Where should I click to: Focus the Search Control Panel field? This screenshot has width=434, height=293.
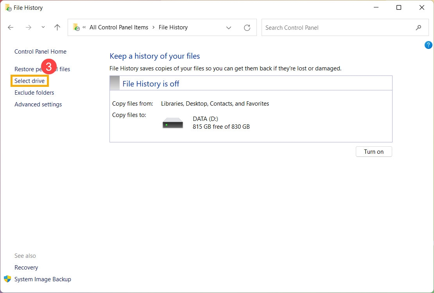coord(336,28)
